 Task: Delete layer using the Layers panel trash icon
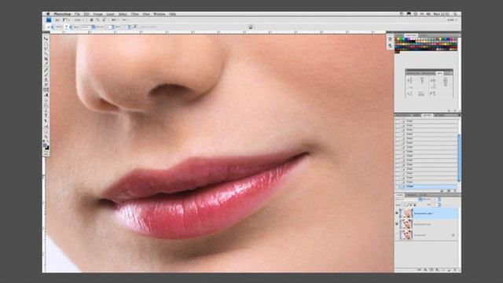coord(455,270)
